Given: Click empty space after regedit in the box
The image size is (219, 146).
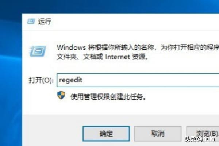Looking at the screenshot, I should [x=147, y=80].
